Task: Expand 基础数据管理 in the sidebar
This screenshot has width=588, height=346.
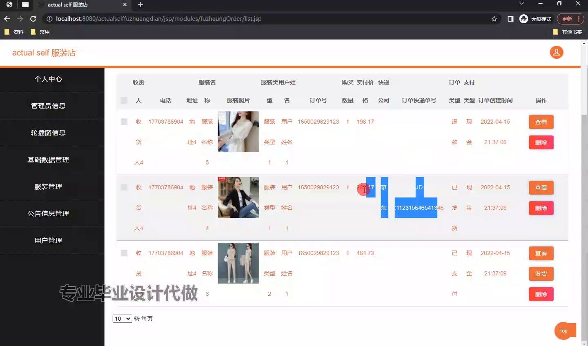Action: 48,160
